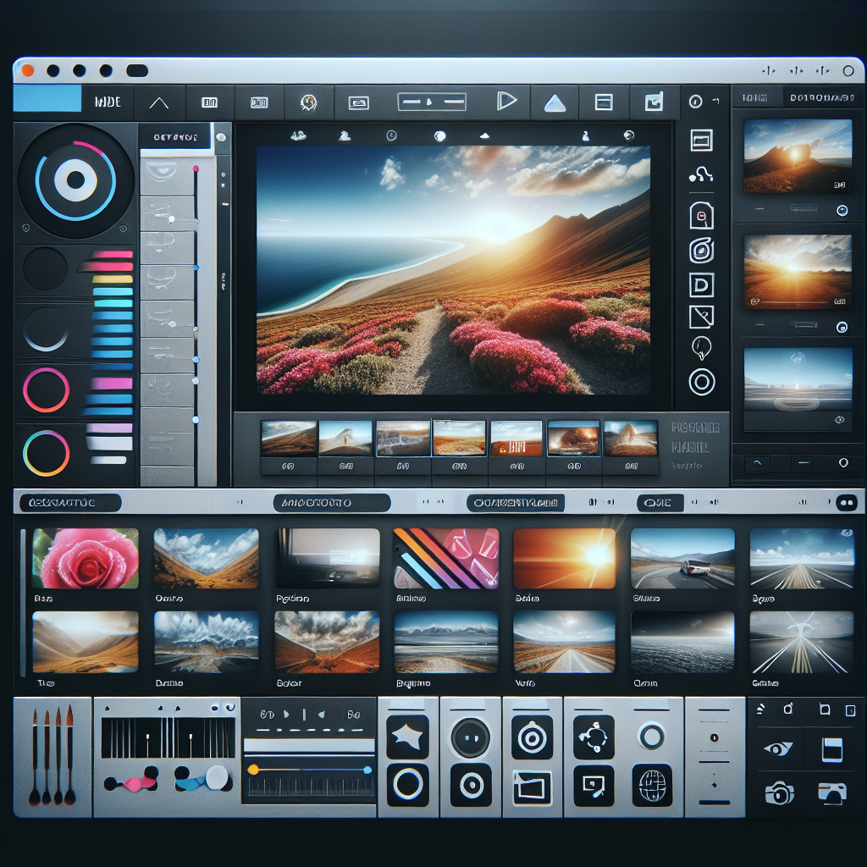Open the split-screen layout icon on the toolbar
Screen dimensions: 867x867
(603, 102)
